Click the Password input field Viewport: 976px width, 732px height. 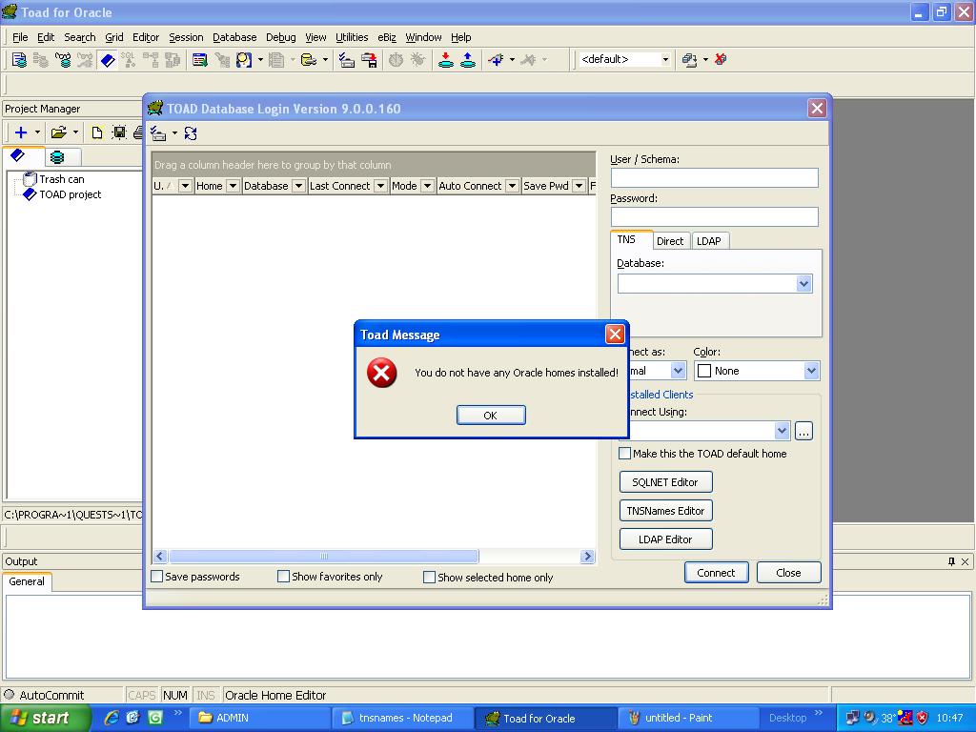[715, 216]
